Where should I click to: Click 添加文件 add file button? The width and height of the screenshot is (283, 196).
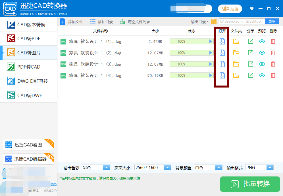(x=72, y=22)
